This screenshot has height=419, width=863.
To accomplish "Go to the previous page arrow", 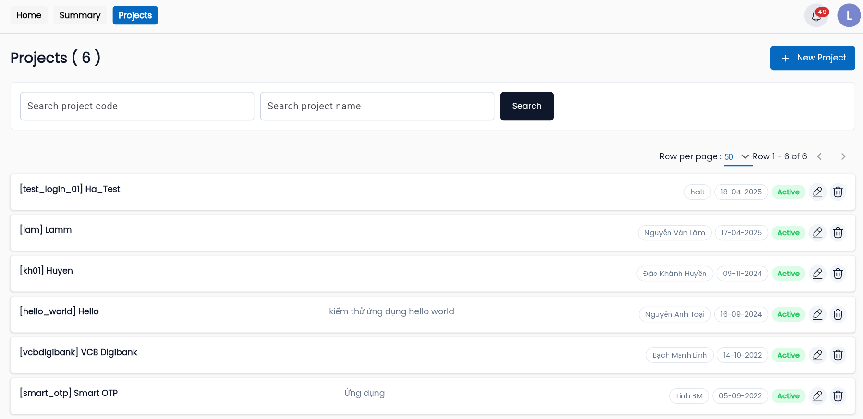I will click(x=819, y=156).
